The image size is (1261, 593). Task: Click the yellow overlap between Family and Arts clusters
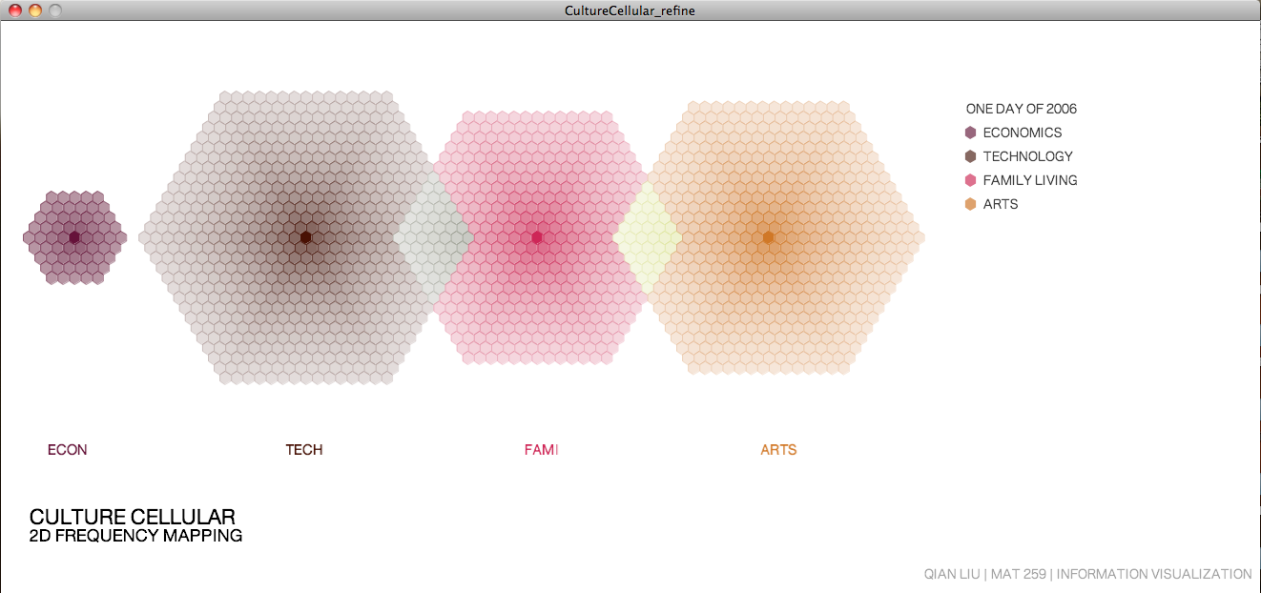pos(648,237)
